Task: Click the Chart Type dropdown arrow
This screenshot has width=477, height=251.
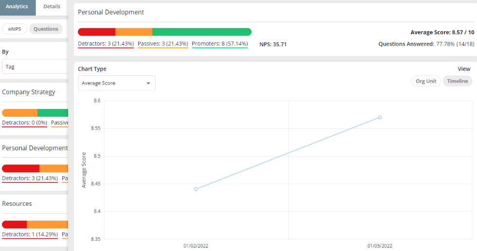Action: (x=148, y=83)
